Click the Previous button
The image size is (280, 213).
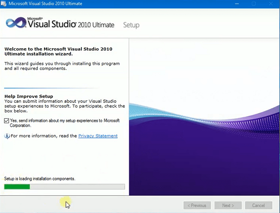pos(197,205)
